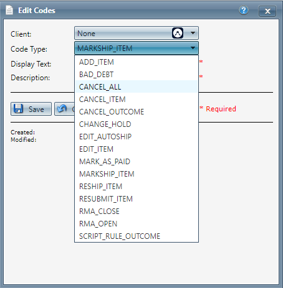Close the Edit Codes dialog
This screenshot has height=288, width=283.
(x=267, y=11)
